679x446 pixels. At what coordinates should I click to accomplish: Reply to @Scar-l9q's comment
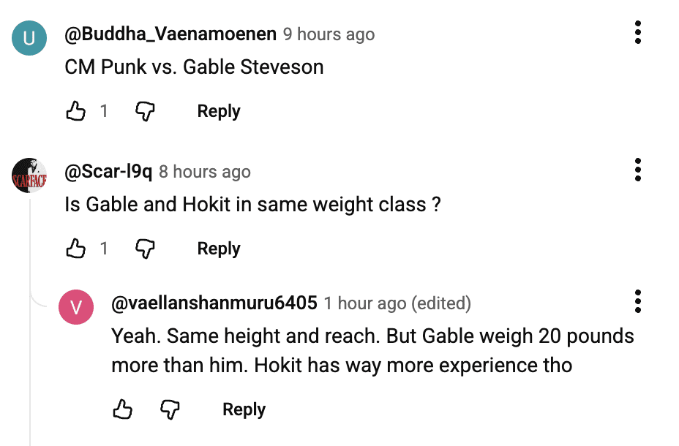[x=219, y=249]
